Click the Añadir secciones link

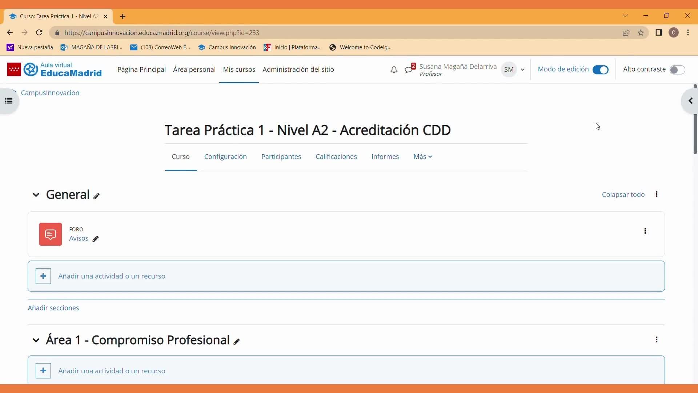coord(53,308)
